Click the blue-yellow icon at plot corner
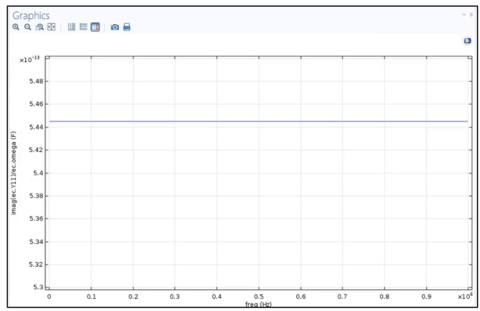 click(x=467, y=41)
